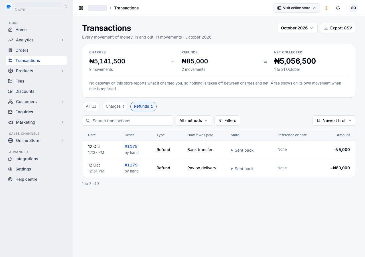The height and width of the screenshot is (257, 365).
Task: Focus the Search transactions field
Action: point(128,121)
